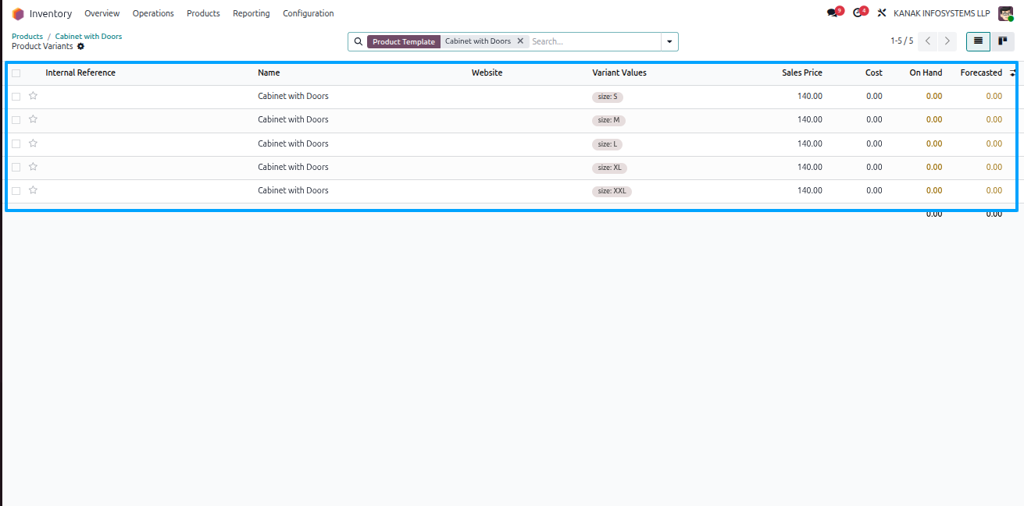Star the size: XL variant

pyautogui.click(x=33, y=167)
